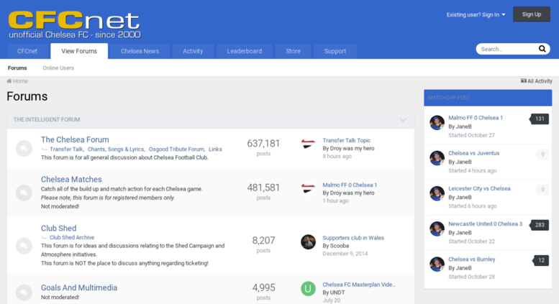The height and width of the screenshot is (304, 559).
Task: Focus the Search input field
Action: pos(508,49)
